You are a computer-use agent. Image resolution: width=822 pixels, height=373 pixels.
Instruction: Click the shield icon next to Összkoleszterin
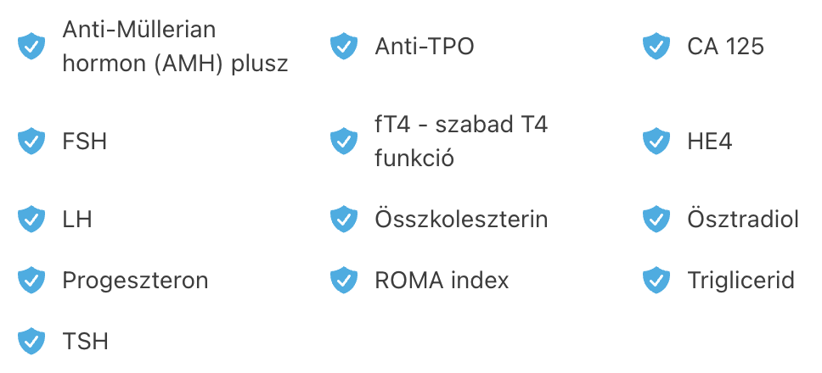pos(344,219)
